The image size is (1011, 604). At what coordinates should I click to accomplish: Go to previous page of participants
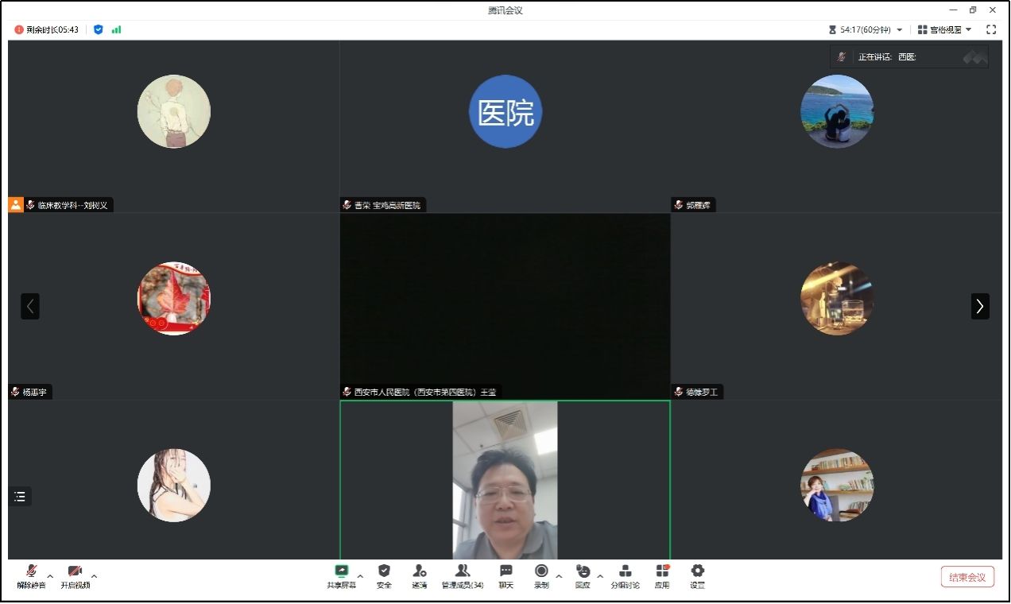30,306
